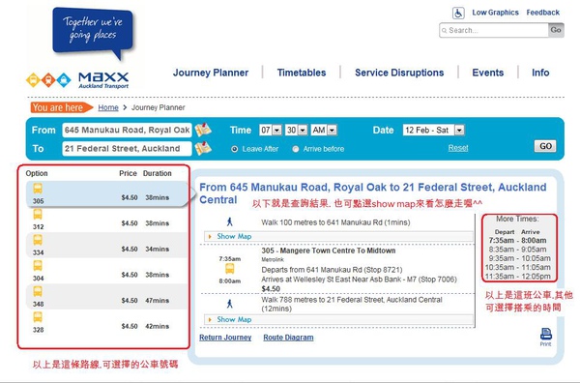Select bus option 305 icon
This screenshot has width=580, height=383.
pos(38,189)
